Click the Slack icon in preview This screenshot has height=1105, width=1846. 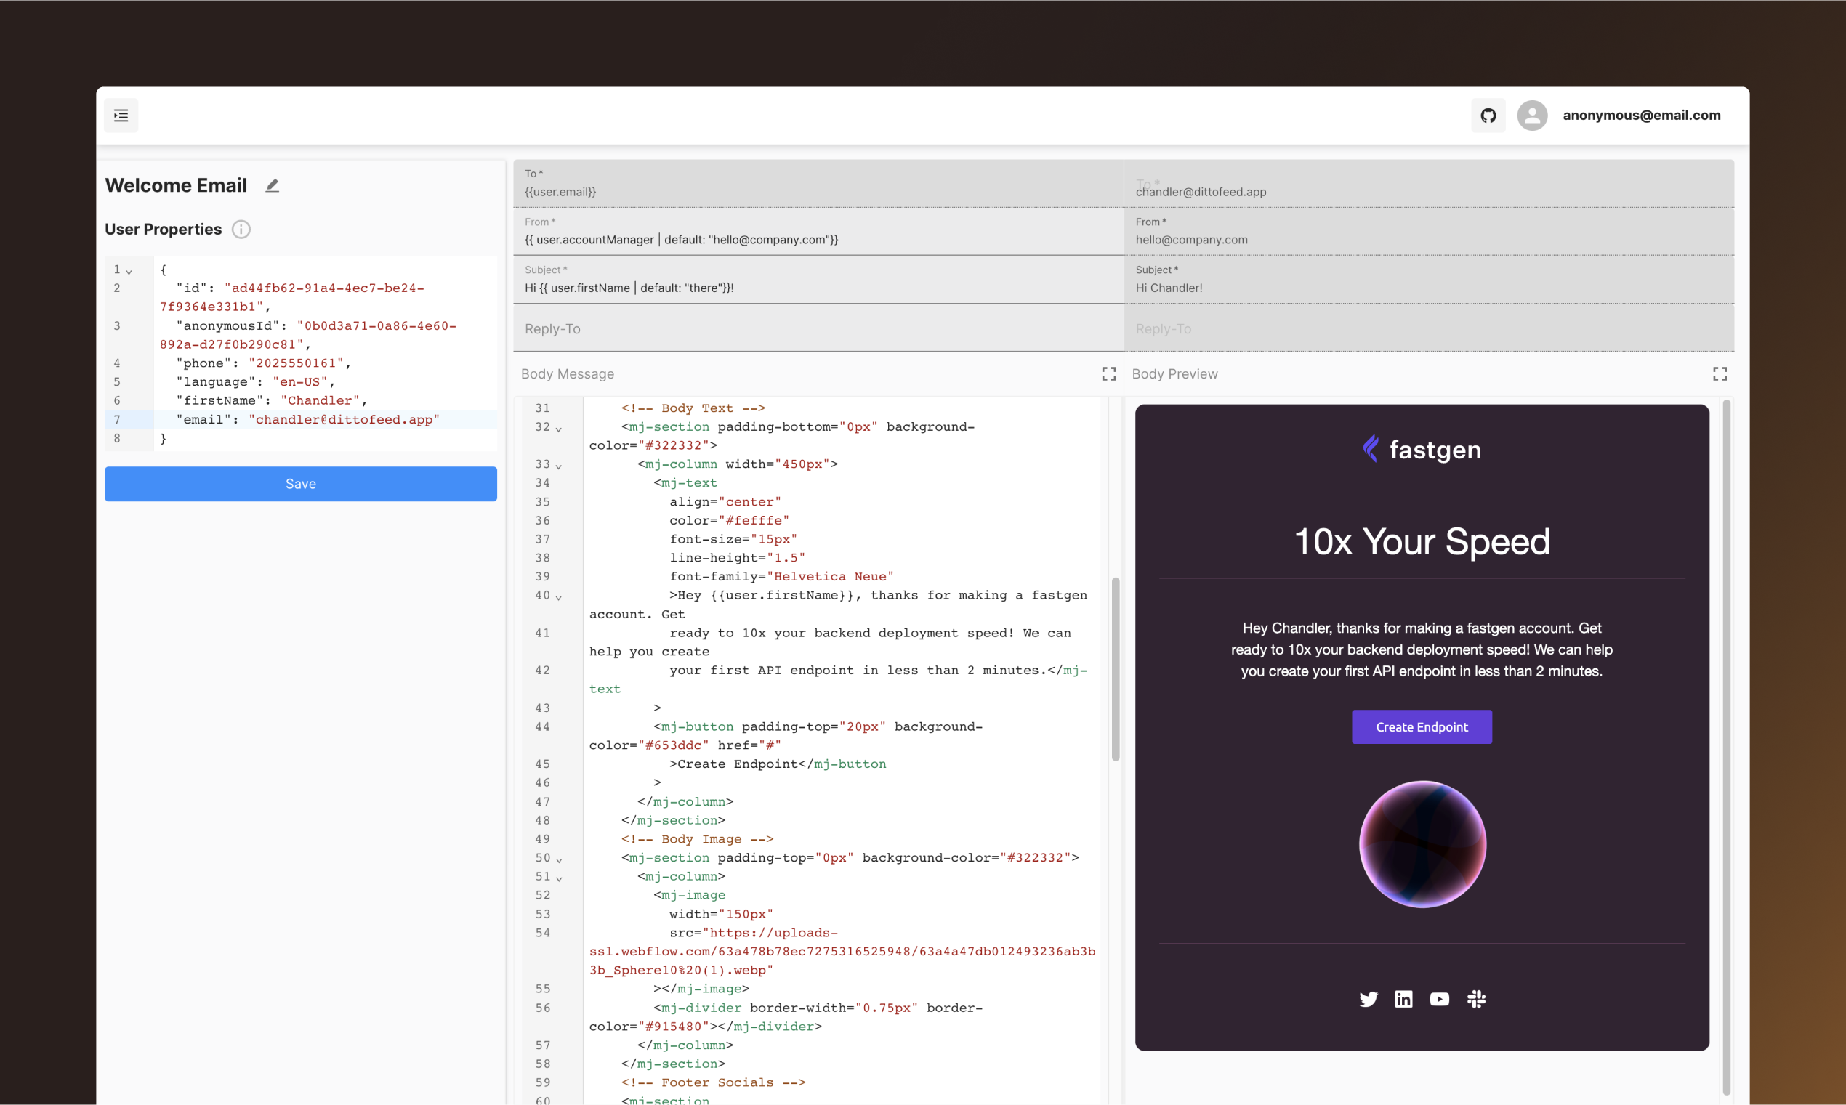click(x=1476, y=999)
